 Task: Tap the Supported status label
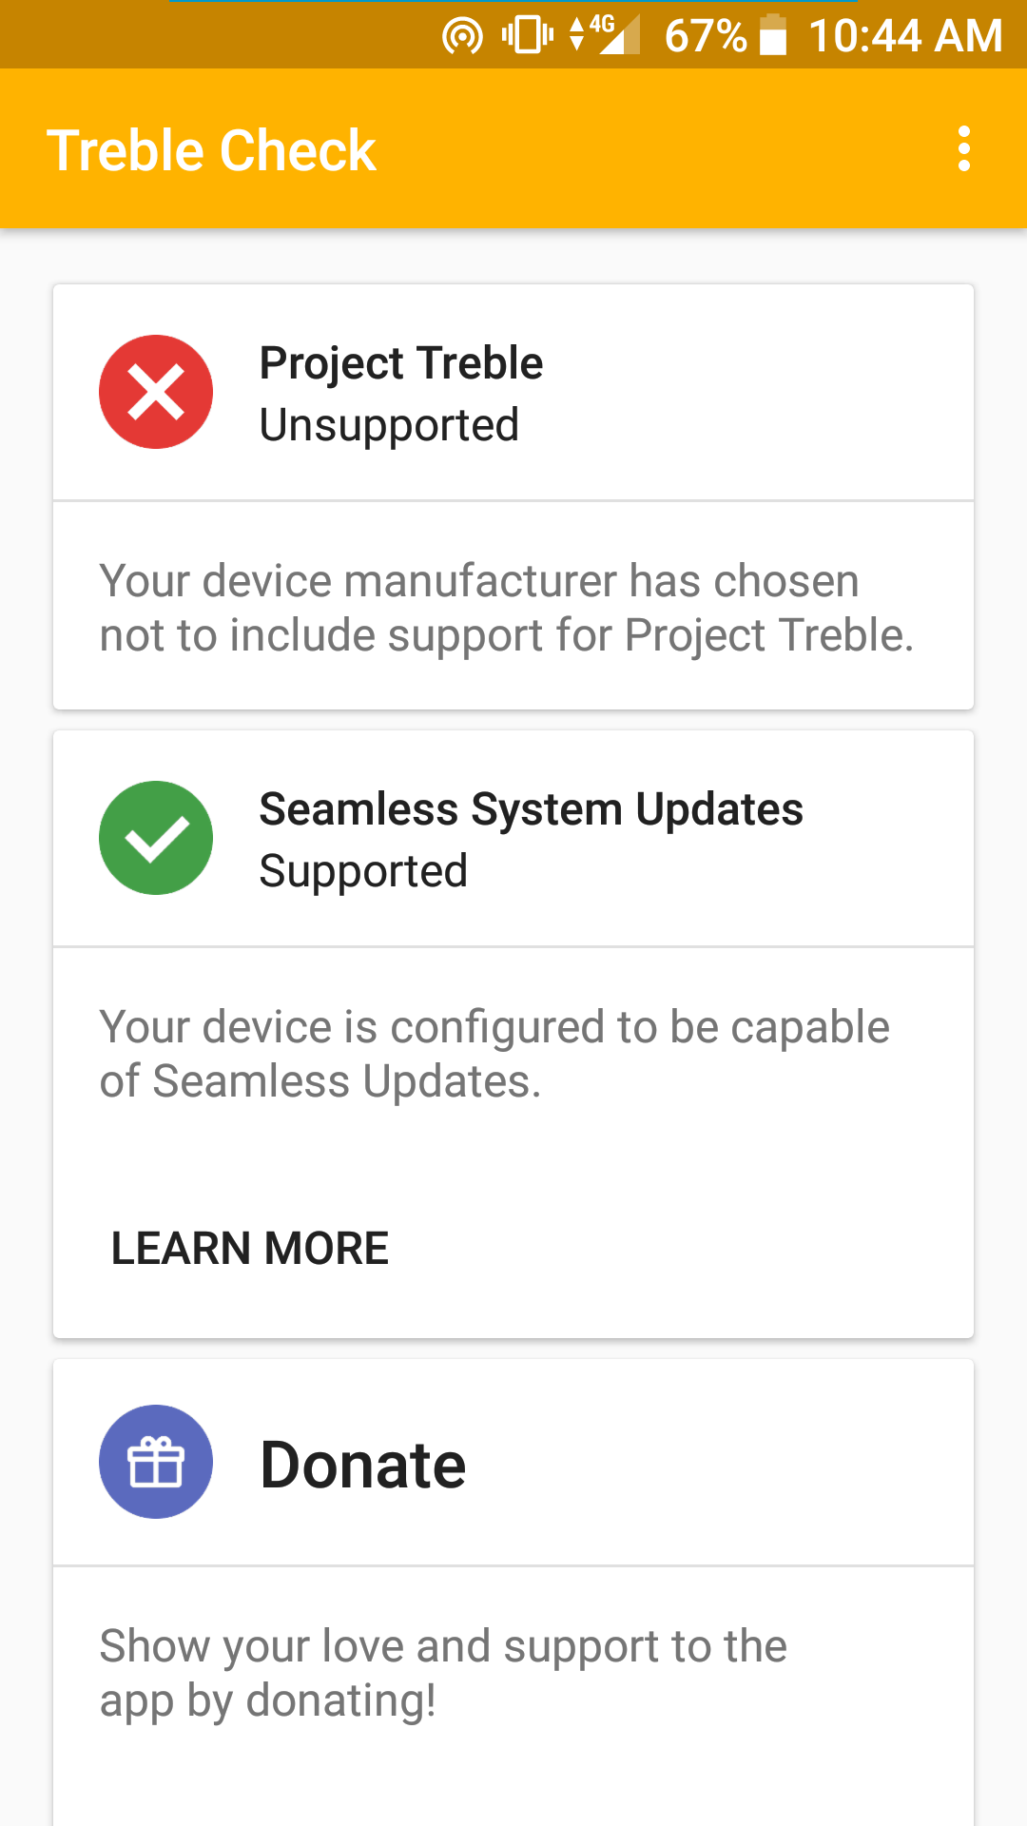(363, 871)
